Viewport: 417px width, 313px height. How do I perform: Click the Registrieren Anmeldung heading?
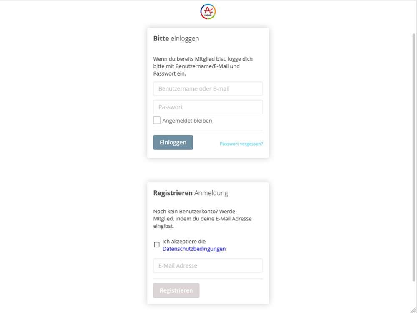pos(191,193)
